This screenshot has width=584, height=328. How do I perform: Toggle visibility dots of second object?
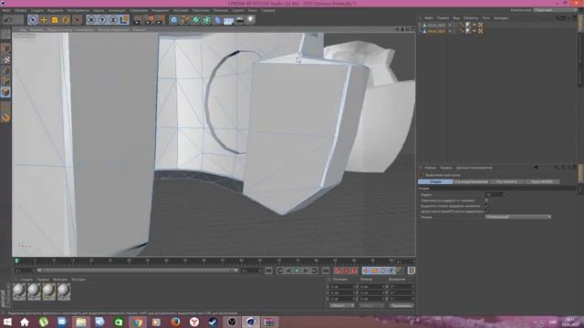[x=454, y=31]
